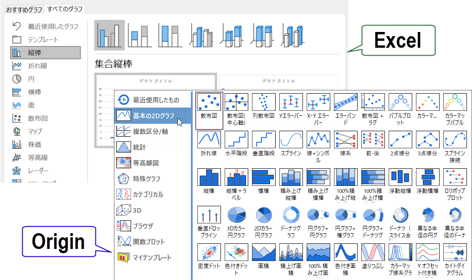Select テンプレート in Excel chart categories

click(x=46, y=39)
